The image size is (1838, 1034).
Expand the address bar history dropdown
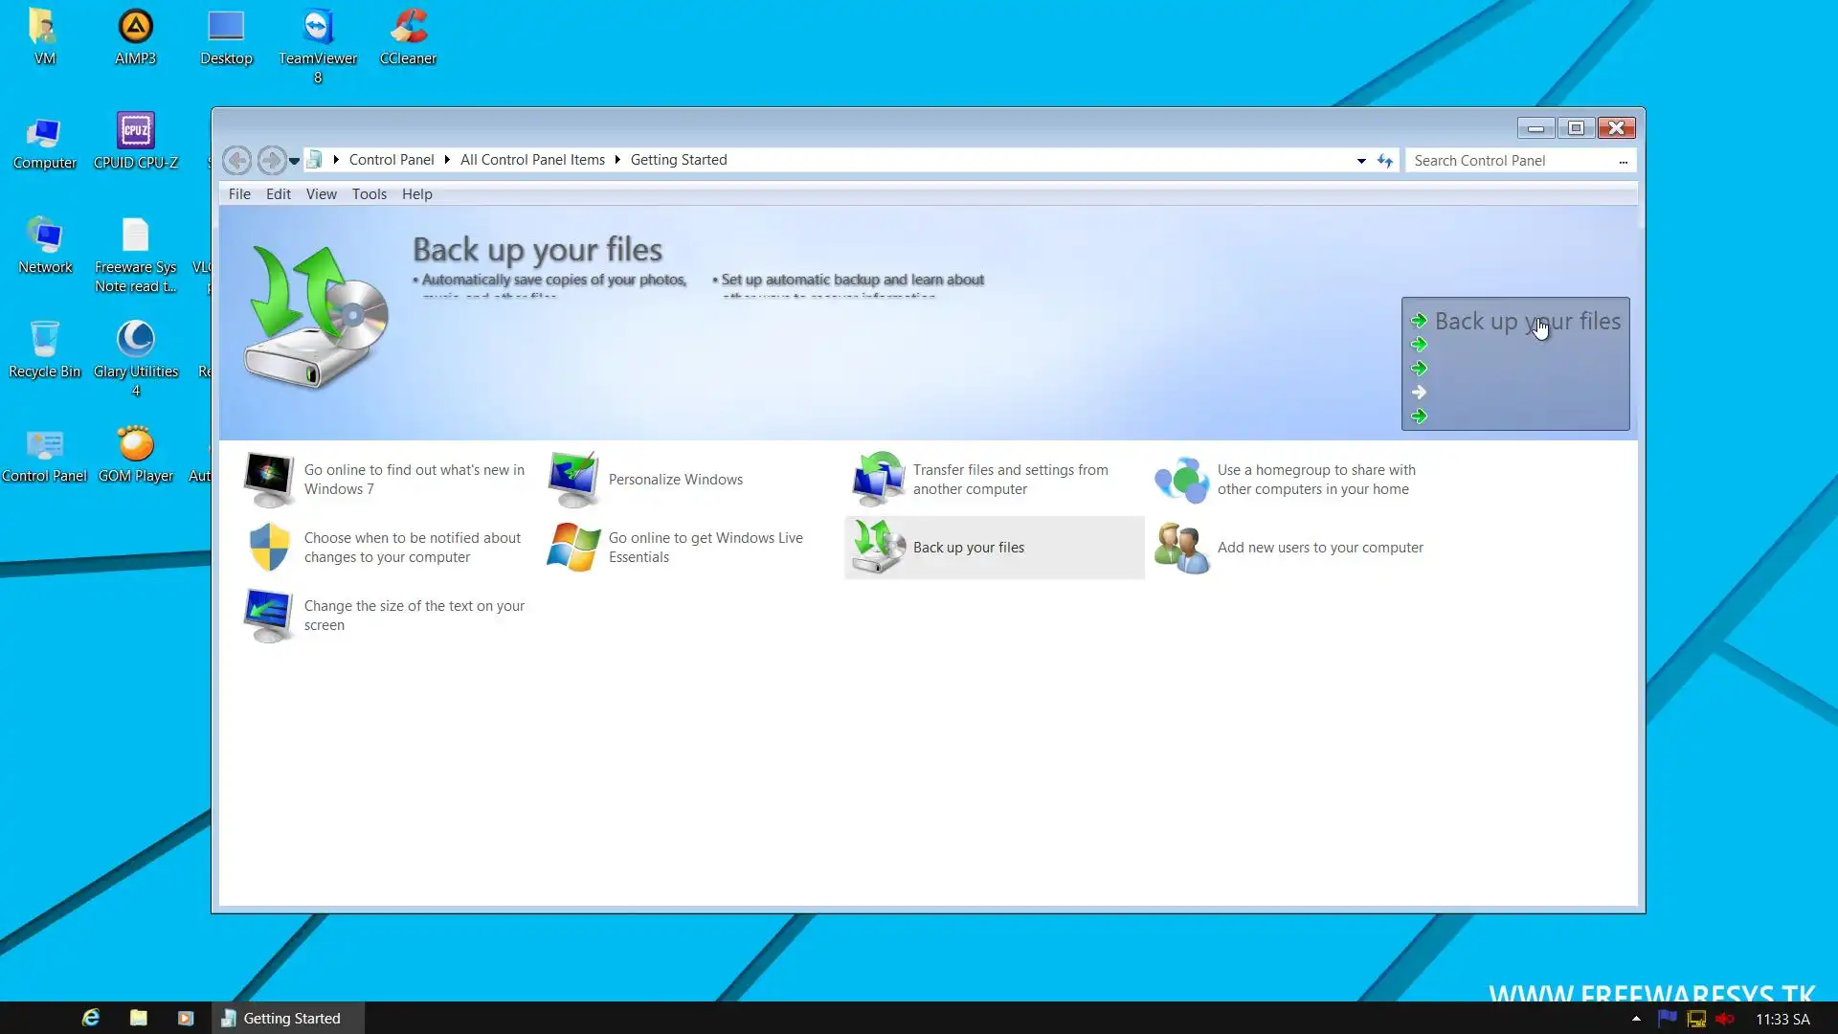1361,161
